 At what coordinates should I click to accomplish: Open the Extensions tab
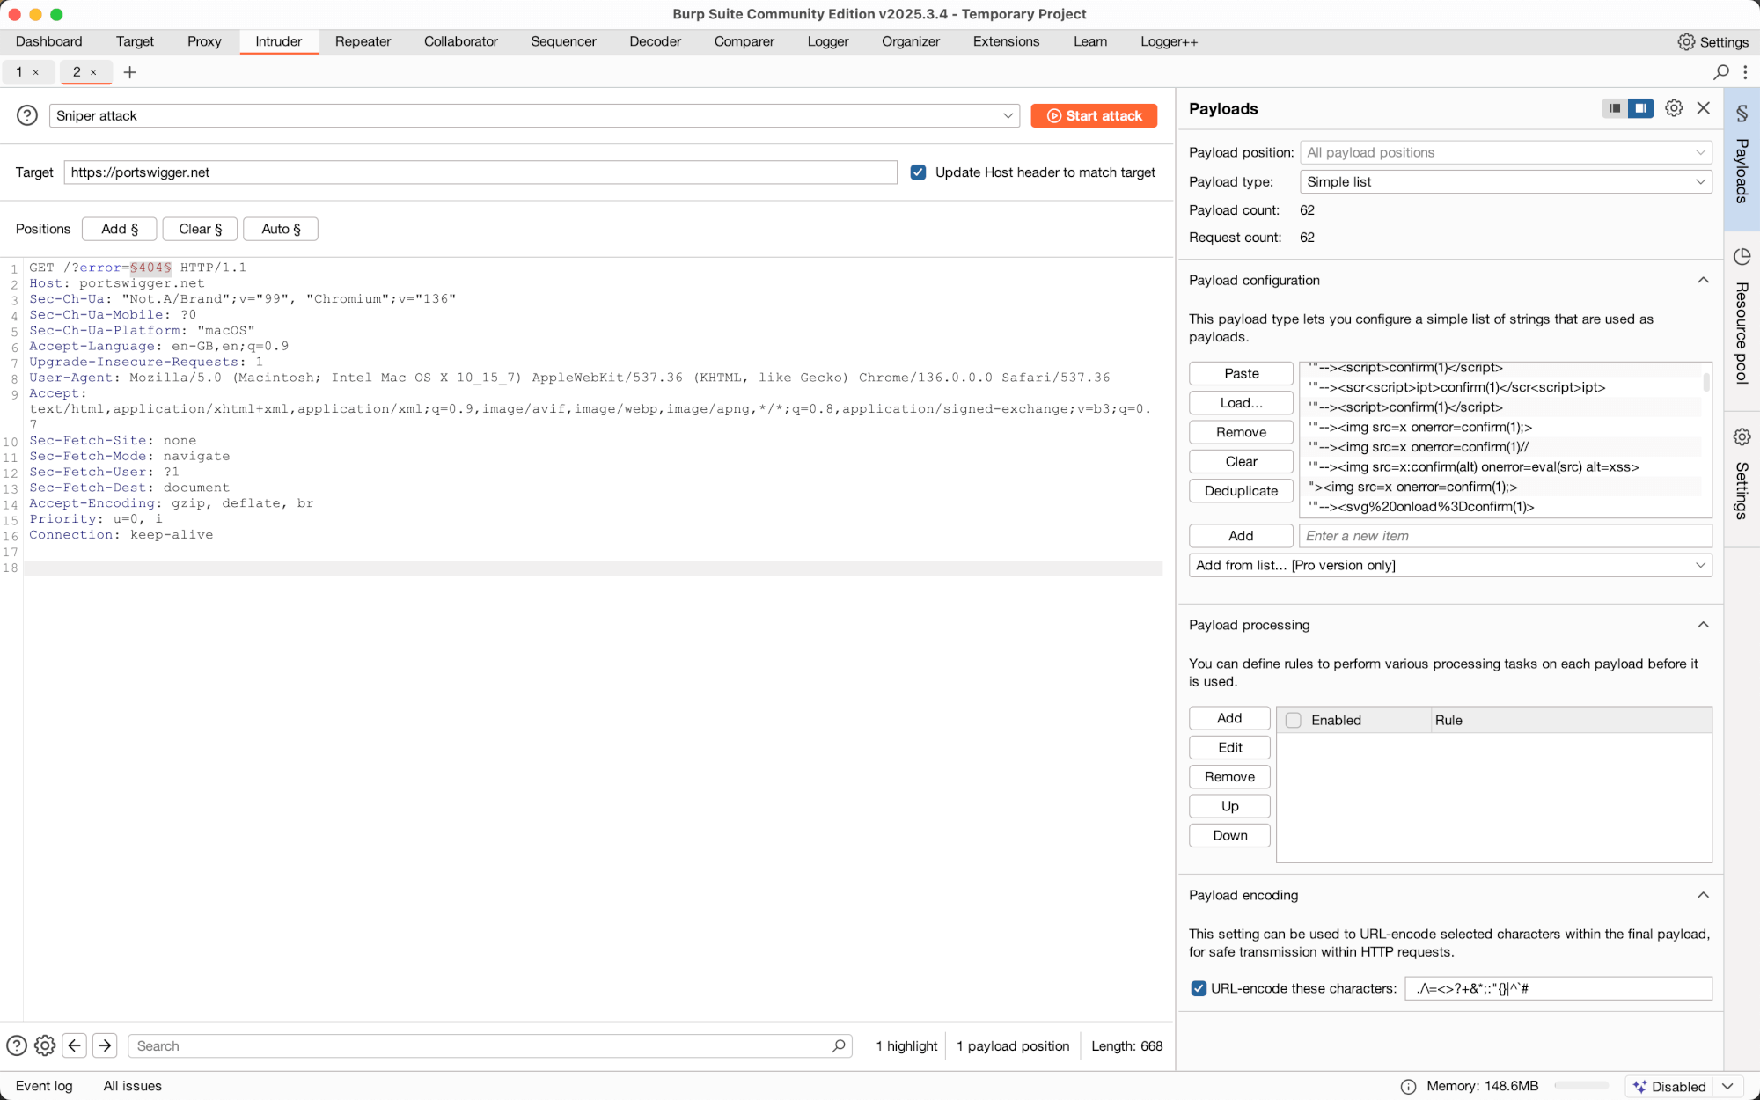tap(1006, 41)
